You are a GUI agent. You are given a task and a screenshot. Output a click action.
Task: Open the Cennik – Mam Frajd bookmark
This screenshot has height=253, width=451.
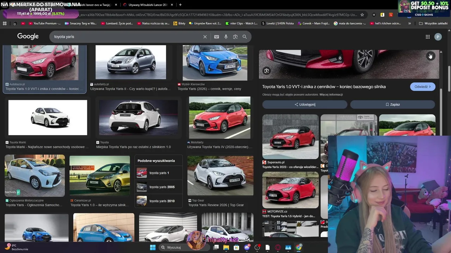(314, 24)
